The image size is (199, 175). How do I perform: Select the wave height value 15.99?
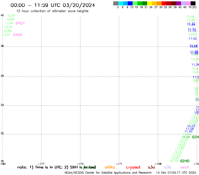click(x=186, y=137)
